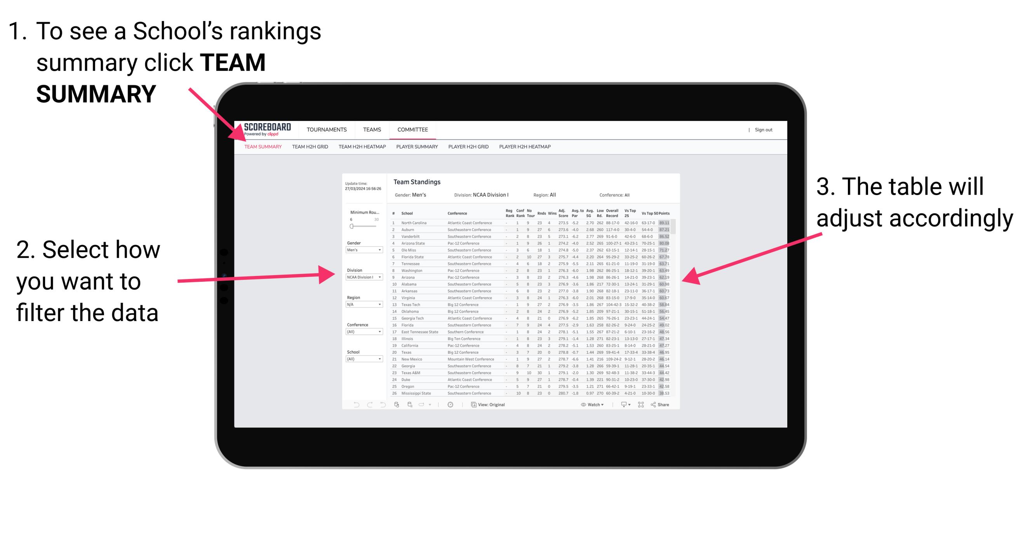The image size is (1018, 548).
Task: Click the download/export icon
Action: tap(621, 405)
